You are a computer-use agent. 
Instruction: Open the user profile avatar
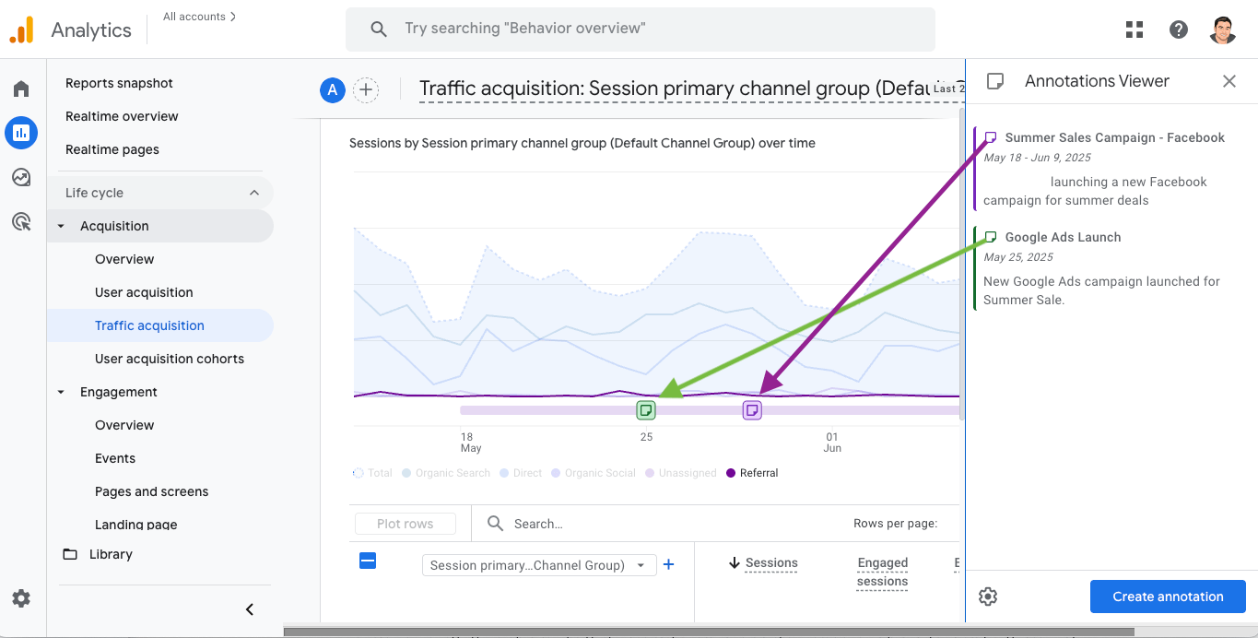(x=1223, y=30)
